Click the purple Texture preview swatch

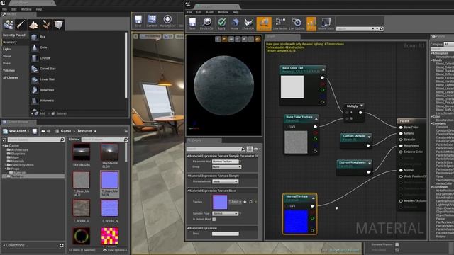point(220,202)
